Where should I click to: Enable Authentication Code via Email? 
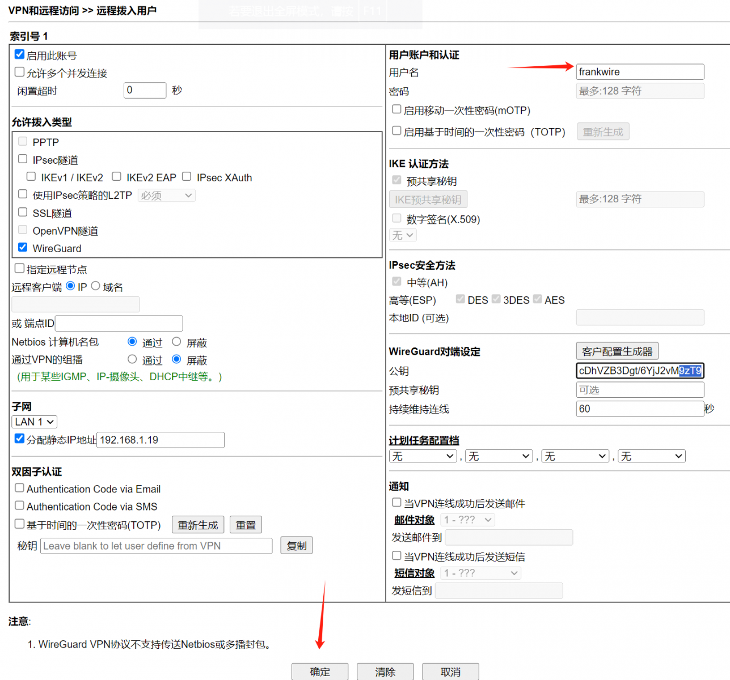(x=20, y=488)
